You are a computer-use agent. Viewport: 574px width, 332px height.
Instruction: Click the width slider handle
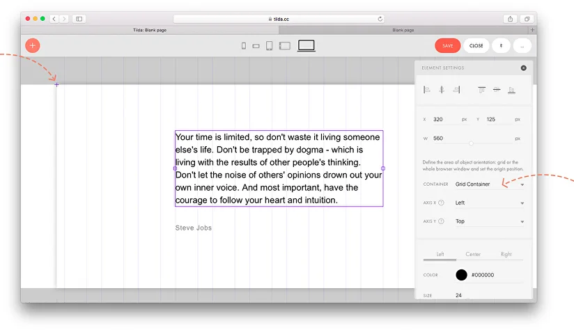471,143
